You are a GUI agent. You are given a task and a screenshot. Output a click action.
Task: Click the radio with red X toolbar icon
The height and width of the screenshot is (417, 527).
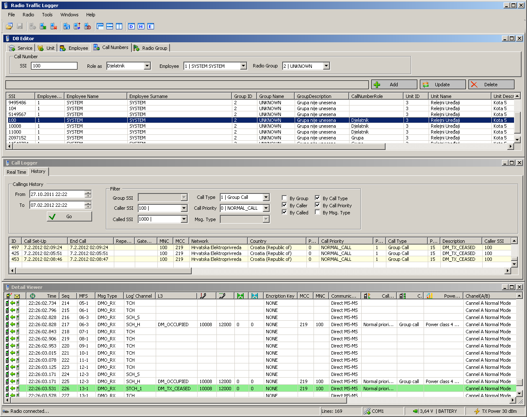[54, 26]
